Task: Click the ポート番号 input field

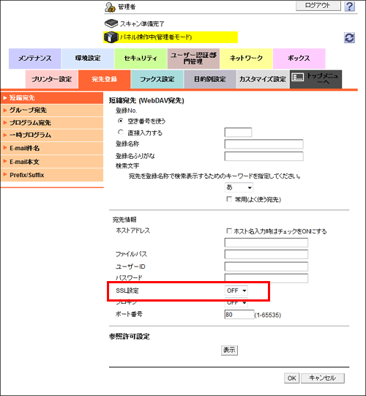Action: tap(239, 315)
